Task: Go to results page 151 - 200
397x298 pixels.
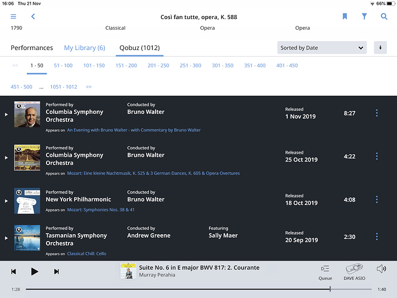Action: point(126,66)
